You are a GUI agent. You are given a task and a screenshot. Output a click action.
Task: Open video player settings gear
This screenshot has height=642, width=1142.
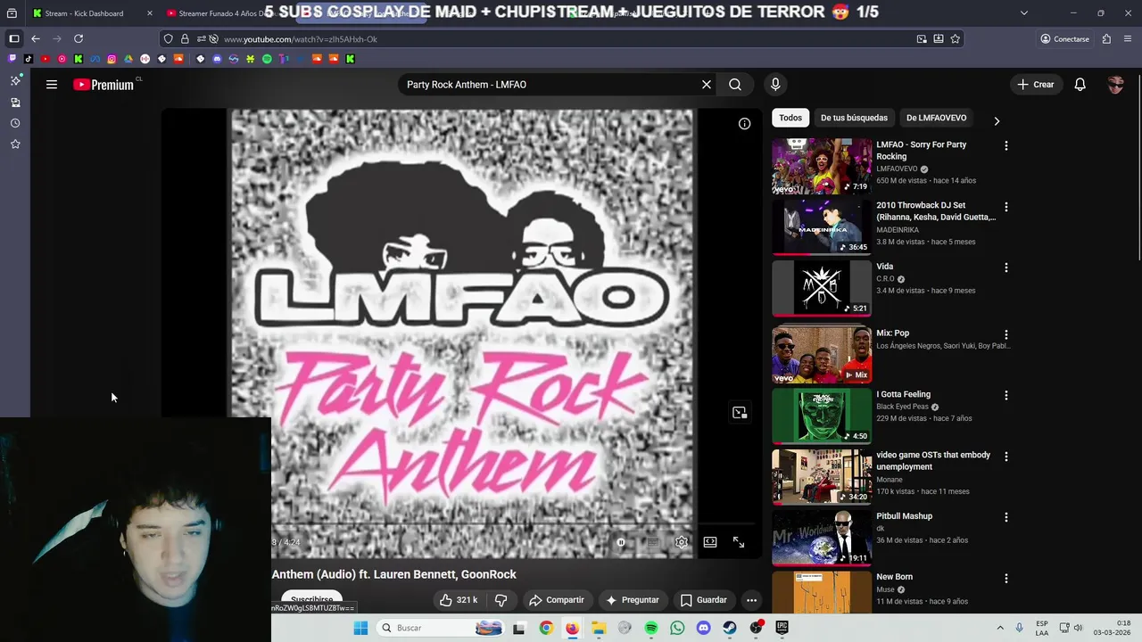pos(682,542)
